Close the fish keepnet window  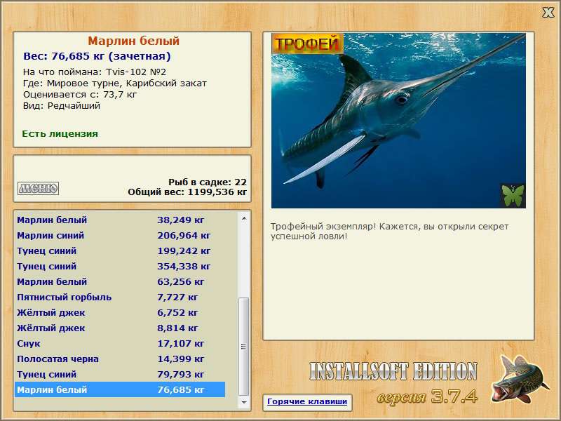pos(548,13)
